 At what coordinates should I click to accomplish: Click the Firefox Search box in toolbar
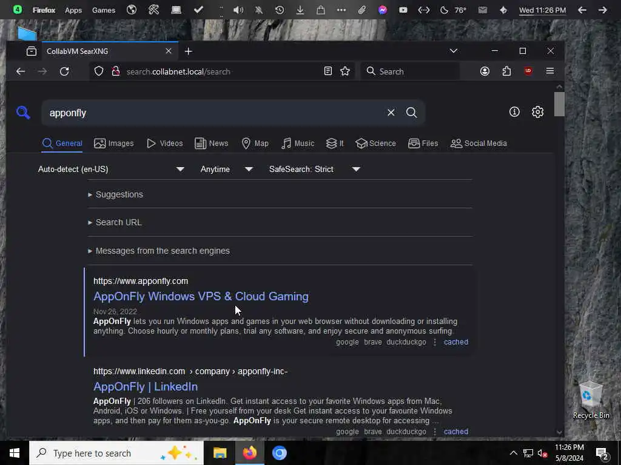pos(410,71)
